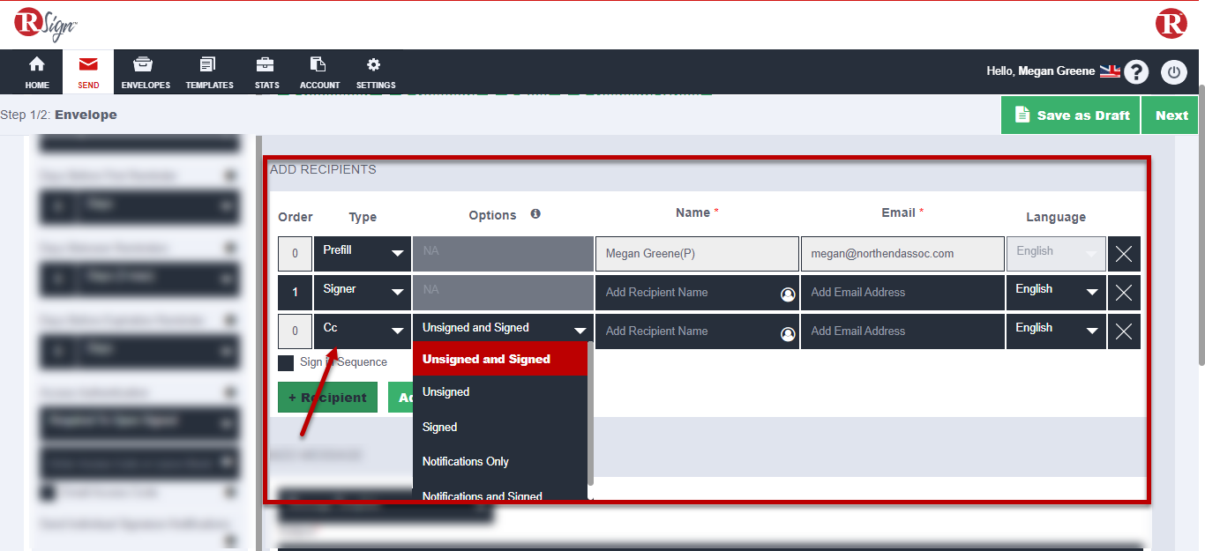Choose the Notifications Only option

[x=500, y=462]
